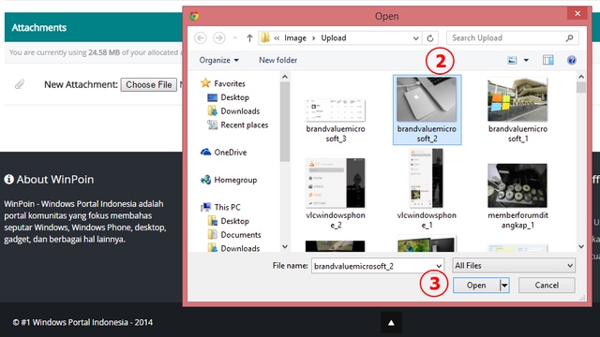Open dialog Help icon
The image size is (600, 337).
[x=571, y=60]
